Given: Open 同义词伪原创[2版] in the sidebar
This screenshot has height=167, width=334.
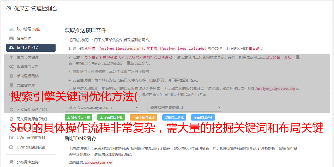Looking at the screenshot, I should [32, 119].
